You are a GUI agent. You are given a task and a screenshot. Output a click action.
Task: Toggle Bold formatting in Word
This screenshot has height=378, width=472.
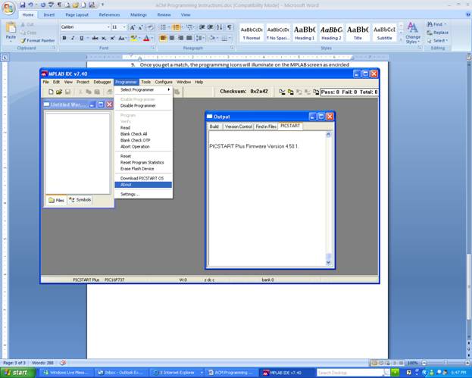[64, 38]
